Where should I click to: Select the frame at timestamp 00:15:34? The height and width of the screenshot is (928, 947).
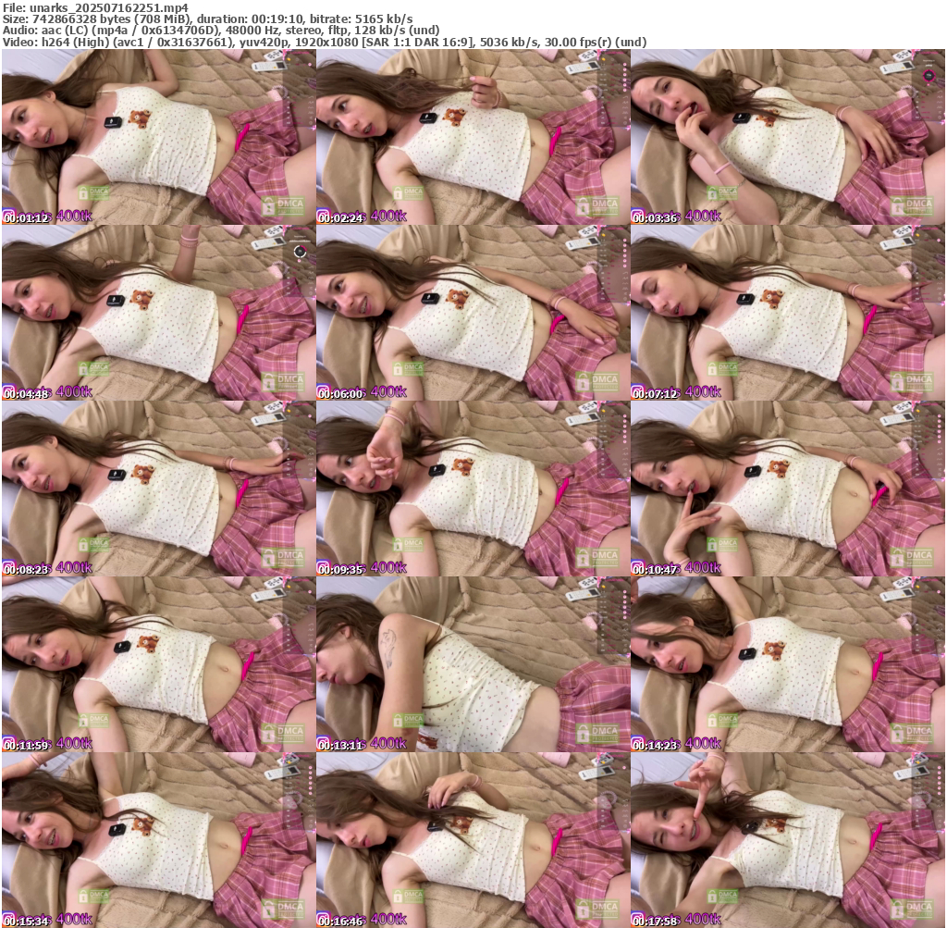click(159, 840)
